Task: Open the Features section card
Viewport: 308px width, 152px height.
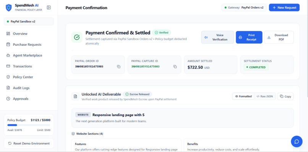Action: [126, 145]
